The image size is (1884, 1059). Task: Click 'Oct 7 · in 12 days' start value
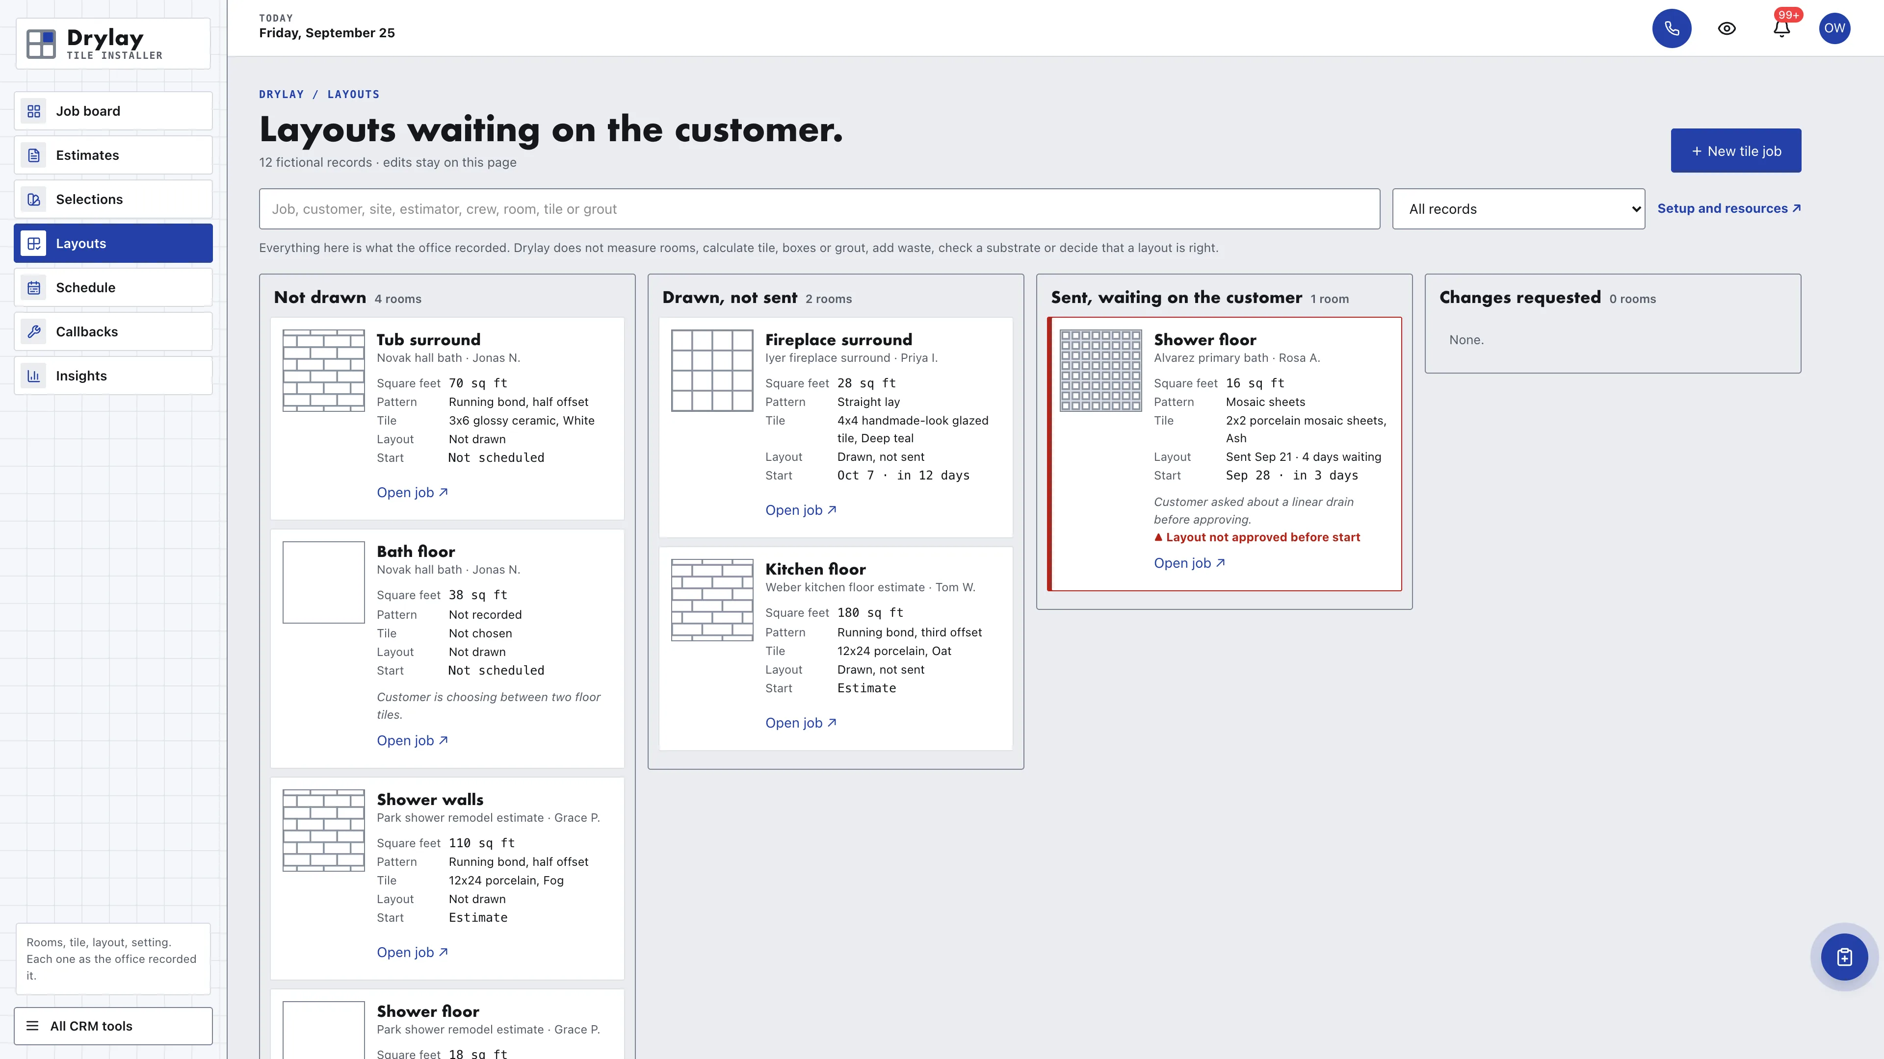point(903,475)
